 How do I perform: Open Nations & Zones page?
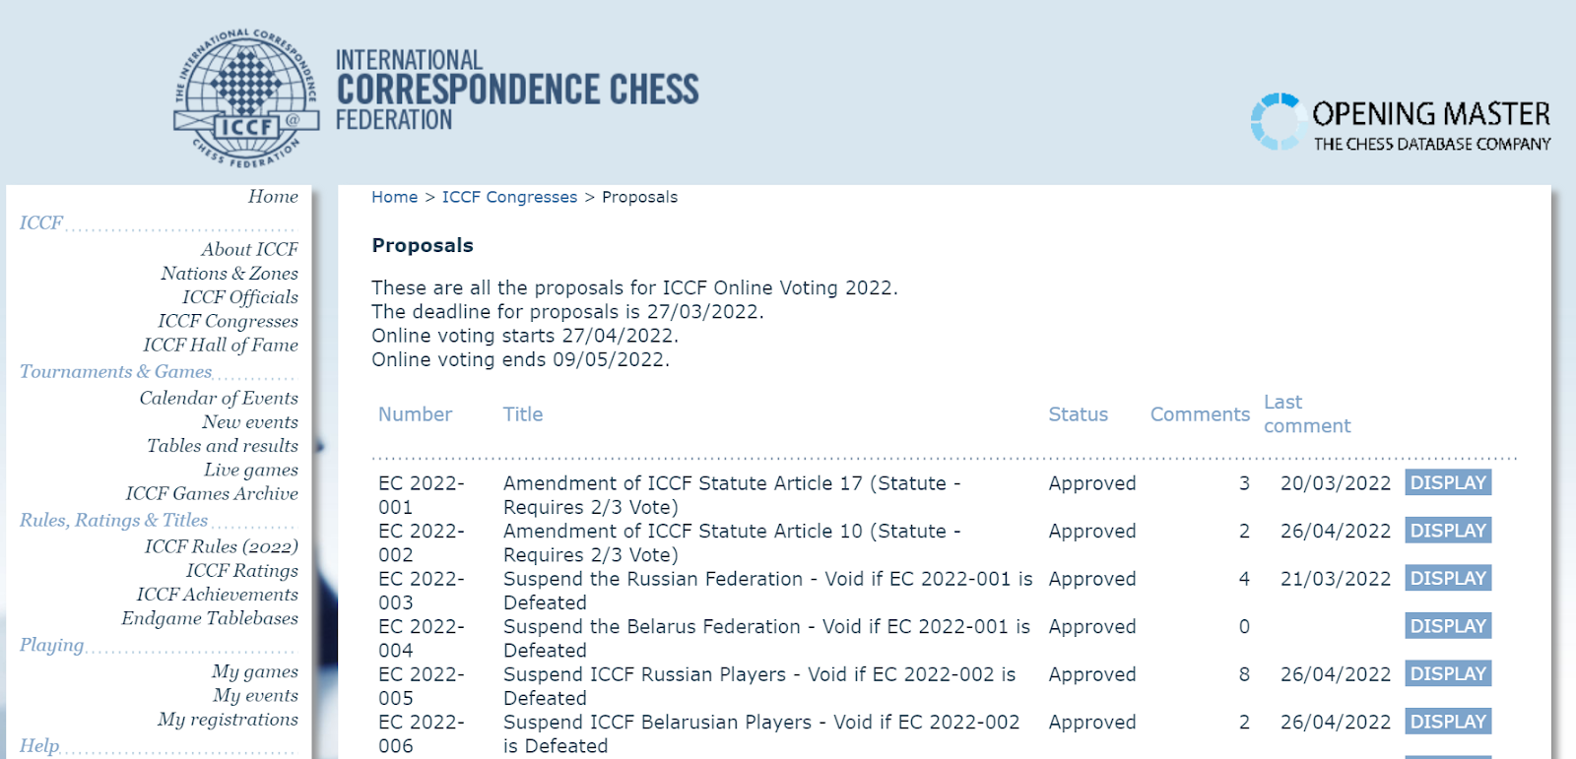230,273
